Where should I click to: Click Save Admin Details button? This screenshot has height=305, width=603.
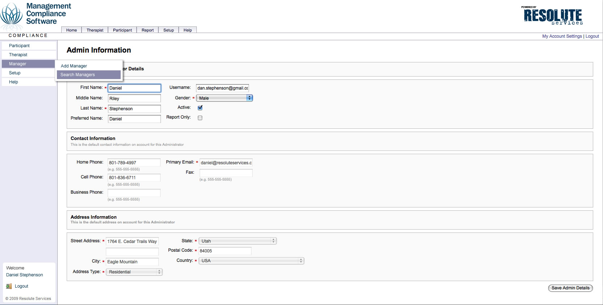tap(570, 288)
